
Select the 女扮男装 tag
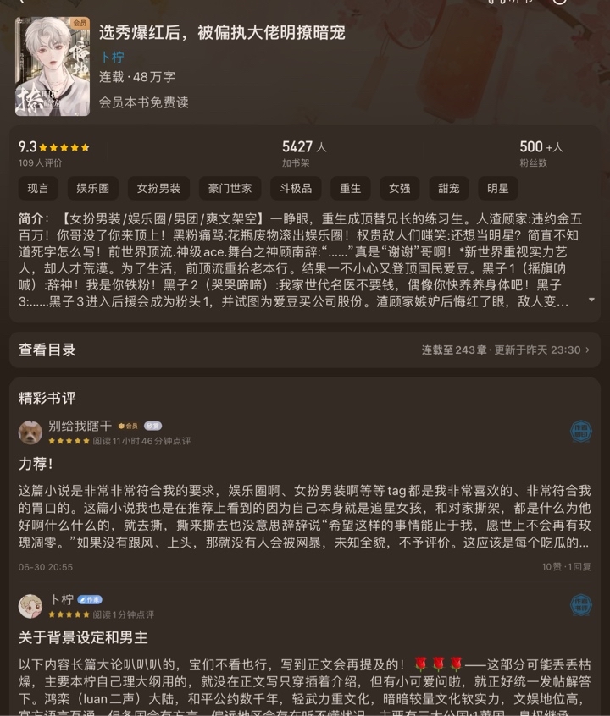coord(158,188)
